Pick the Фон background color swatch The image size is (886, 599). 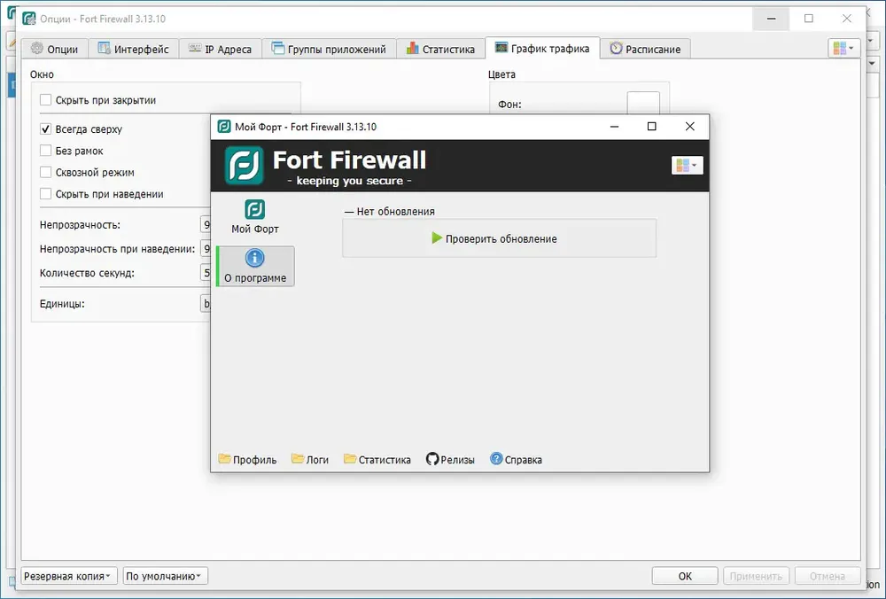point(643,104)
